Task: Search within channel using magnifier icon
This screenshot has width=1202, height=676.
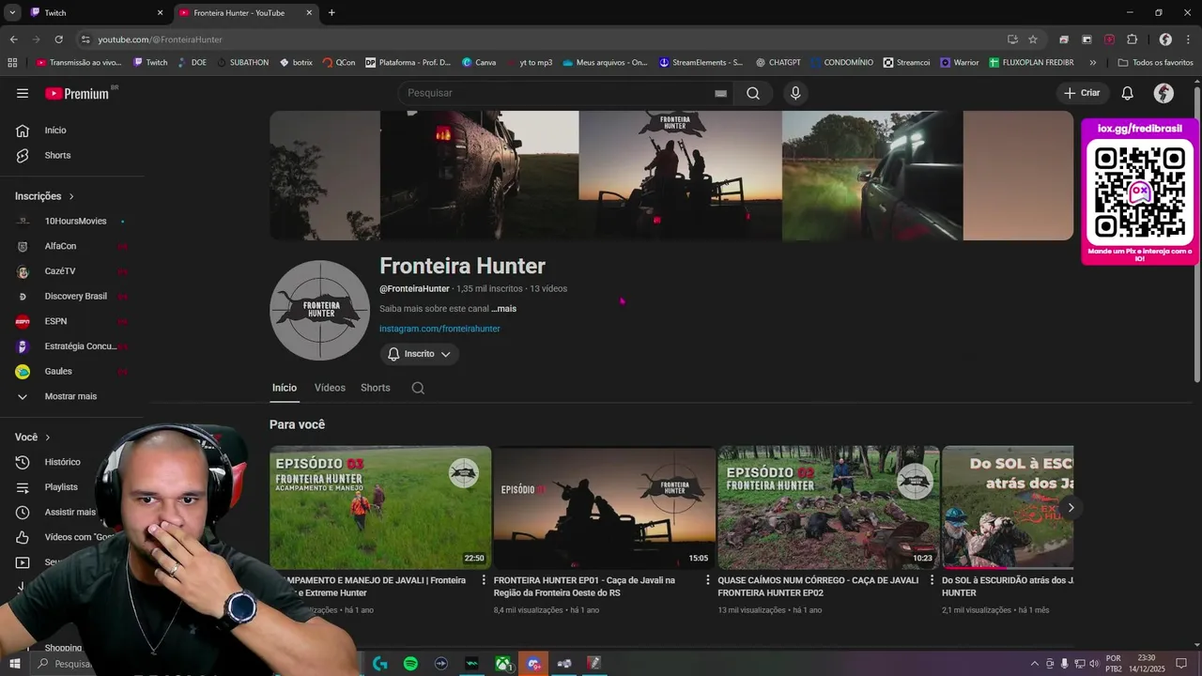Action: click(418, 388)
